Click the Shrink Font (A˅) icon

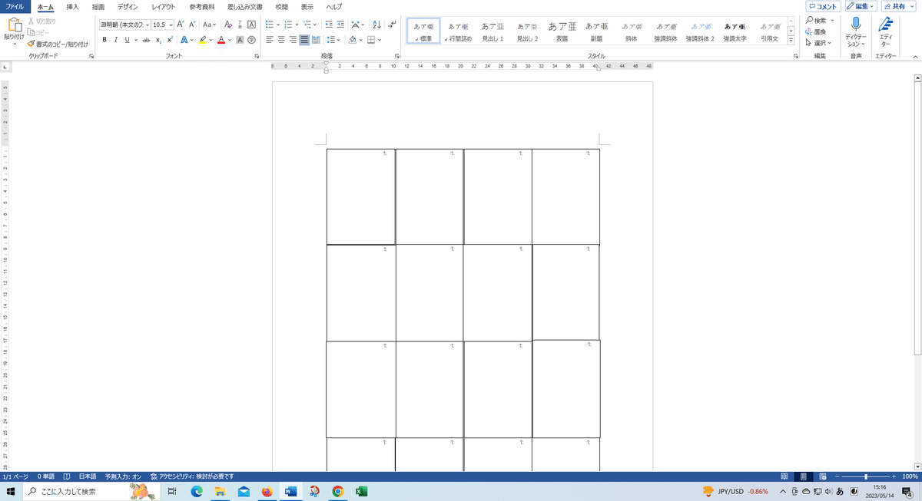[x=192, y=25]
